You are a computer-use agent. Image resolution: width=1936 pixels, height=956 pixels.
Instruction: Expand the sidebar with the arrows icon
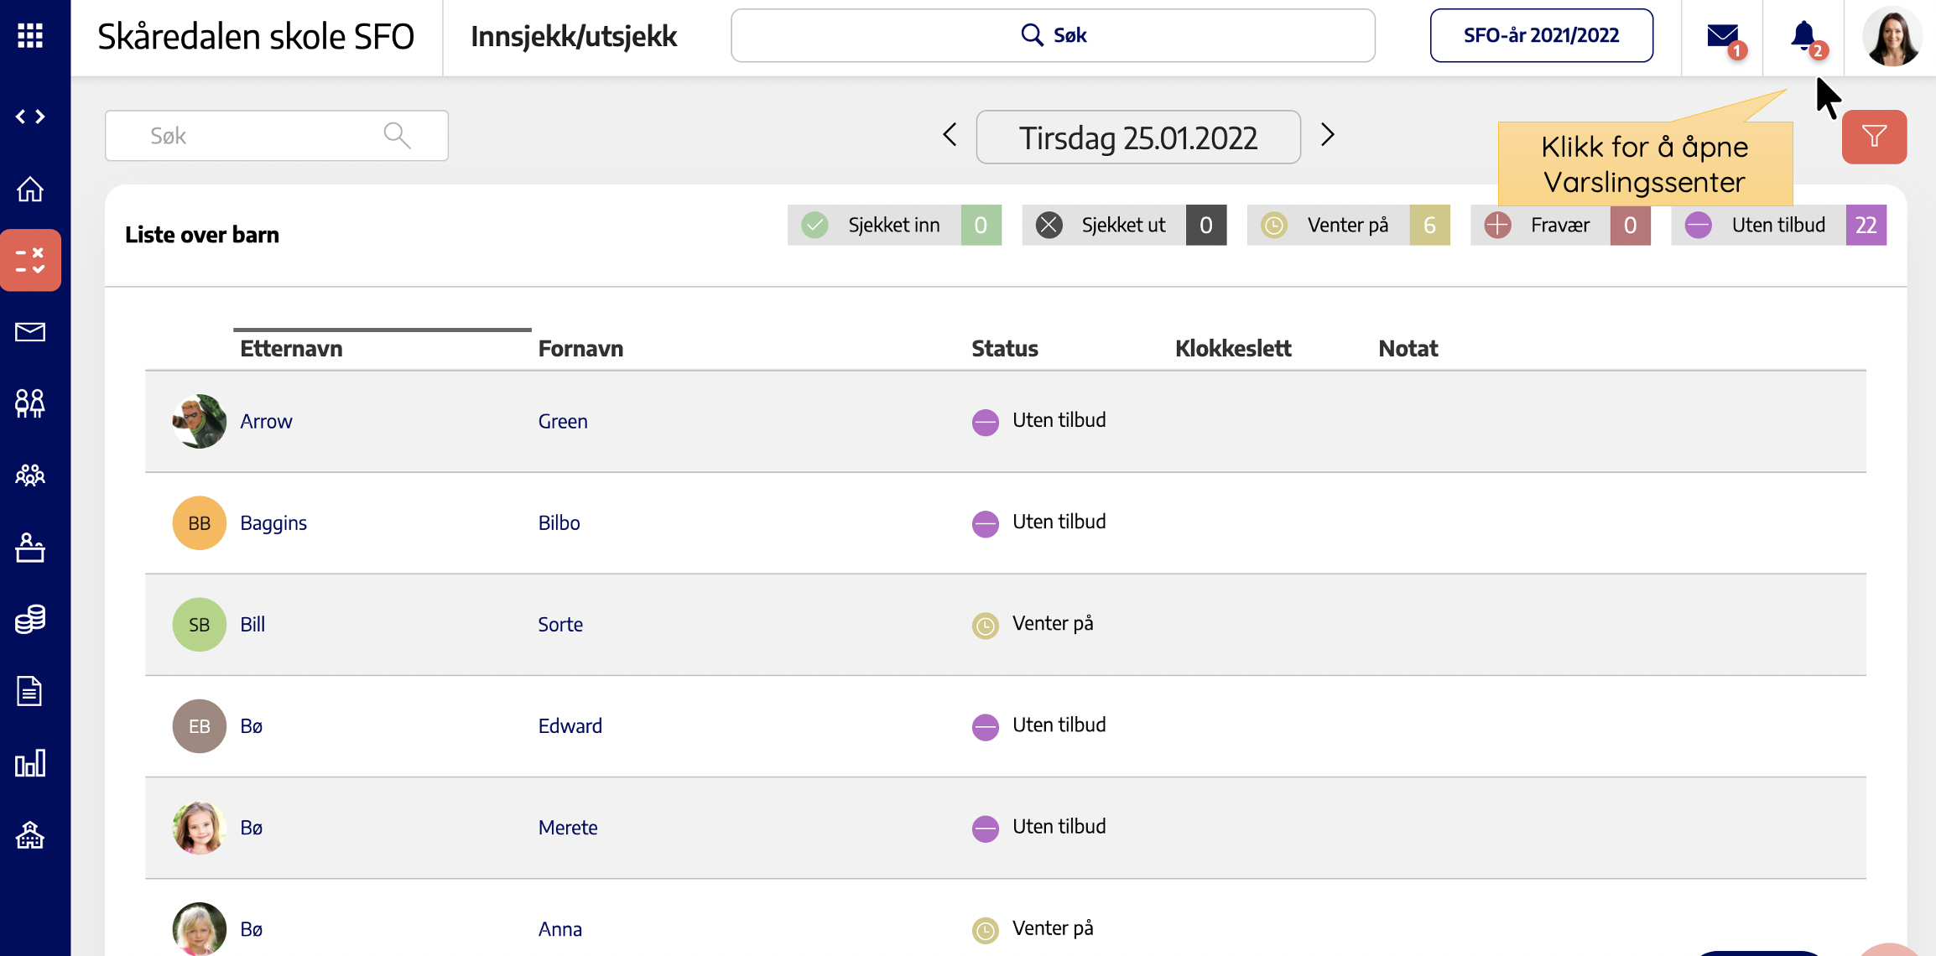point(30,117)
